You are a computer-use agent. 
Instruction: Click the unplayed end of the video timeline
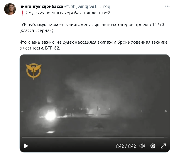166,137
